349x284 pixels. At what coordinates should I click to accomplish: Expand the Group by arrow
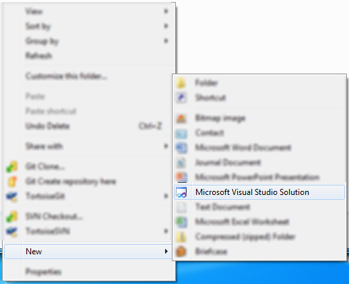[166, 41]
